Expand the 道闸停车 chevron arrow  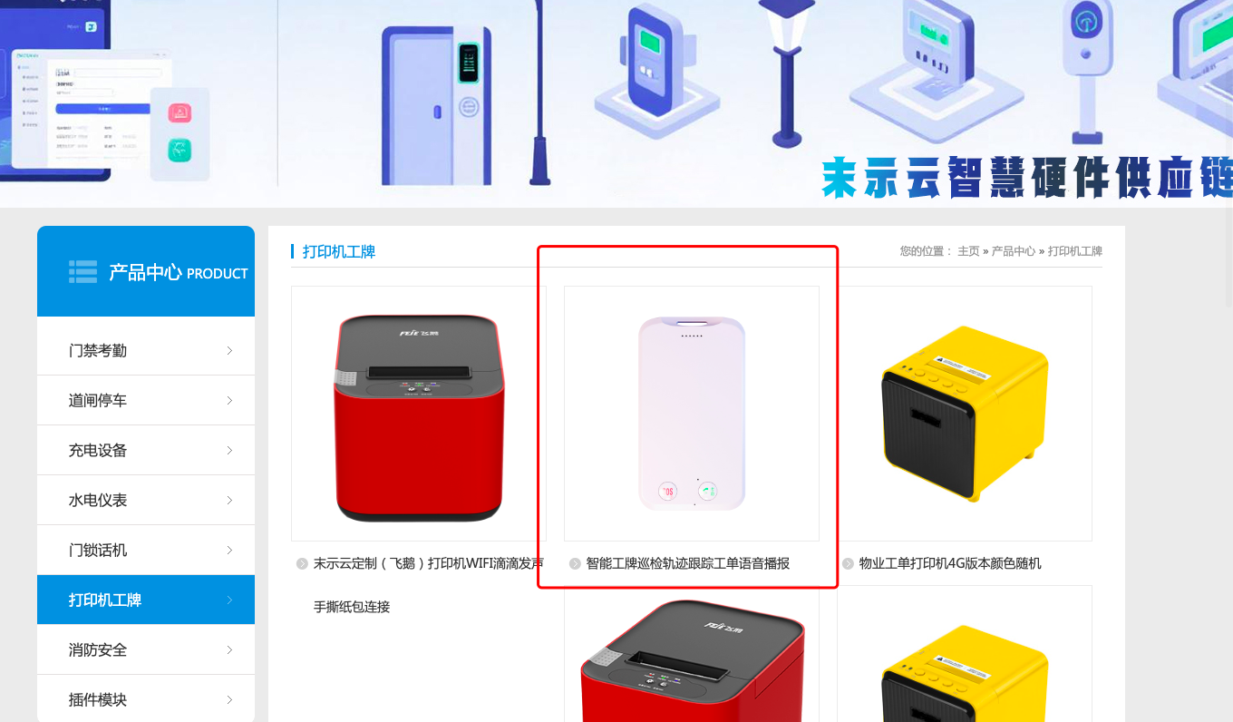[229, 400]
